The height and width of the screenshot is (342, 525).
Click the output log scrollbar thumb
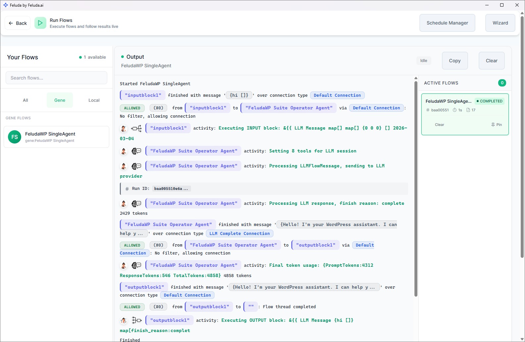tap(416, 189)
